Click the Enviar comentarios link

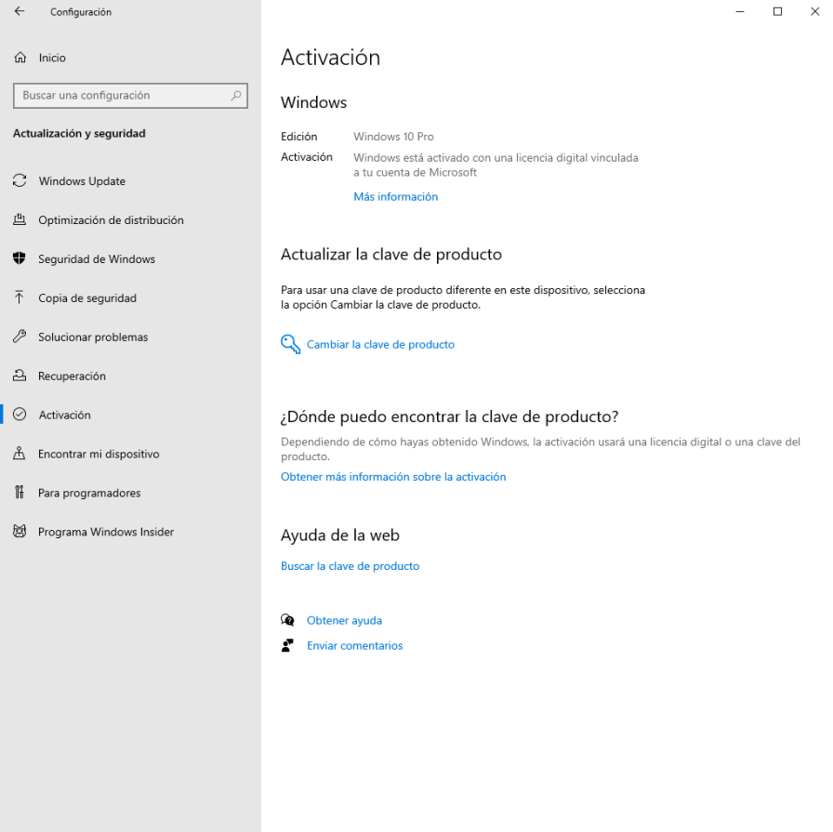pyautogui.click(x=355, y=645)
